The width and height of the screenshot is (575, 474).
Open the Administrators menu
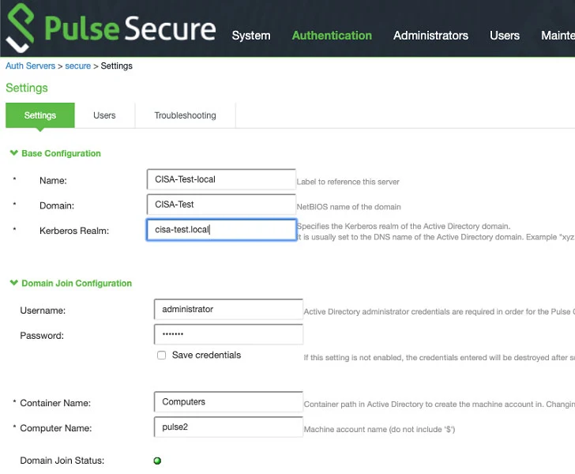click(x=430, y=36)
